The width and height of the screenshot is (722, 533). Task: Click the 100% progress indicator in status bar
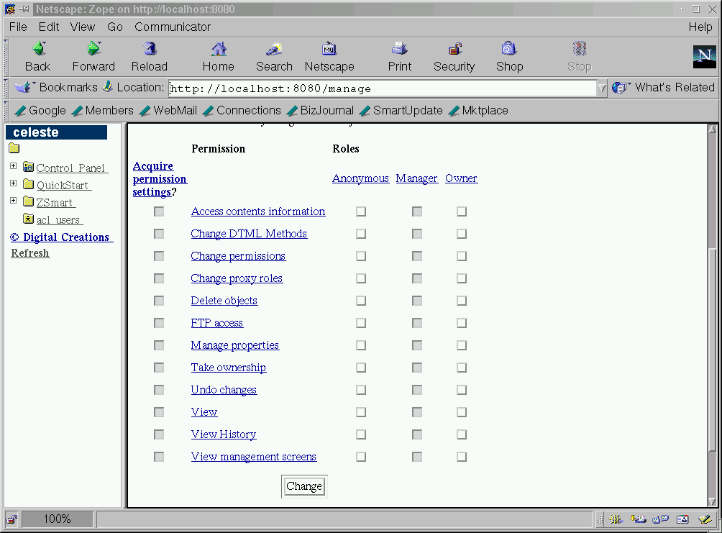[x=57, y=519]
